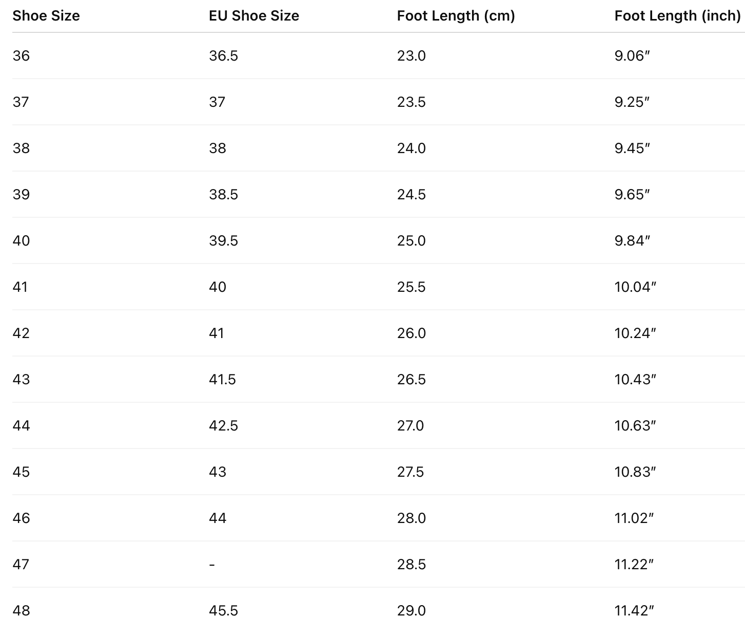Select the 11.22″ inch value
Viewport: 745px width, 635px height.
pos(634,564)
